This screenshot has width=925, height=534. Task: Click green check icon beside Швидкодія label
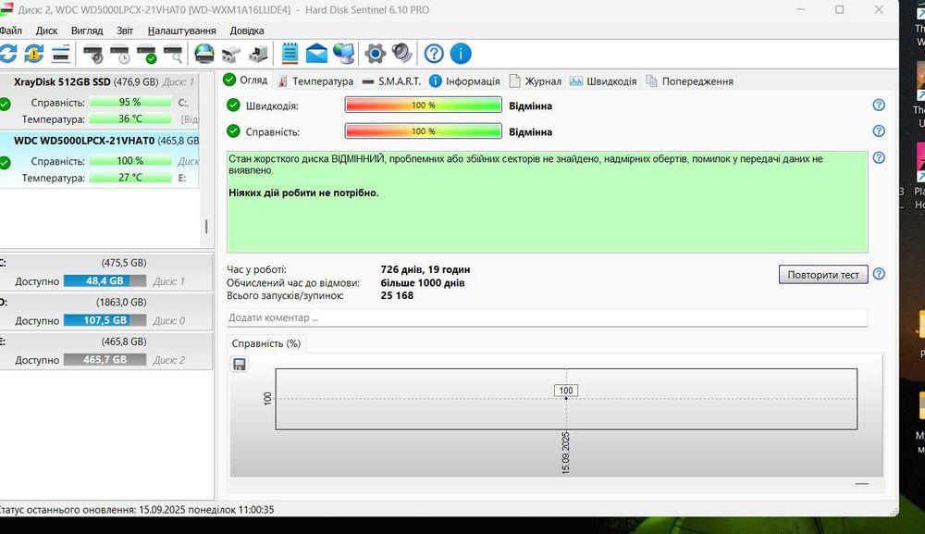point(234,105)
